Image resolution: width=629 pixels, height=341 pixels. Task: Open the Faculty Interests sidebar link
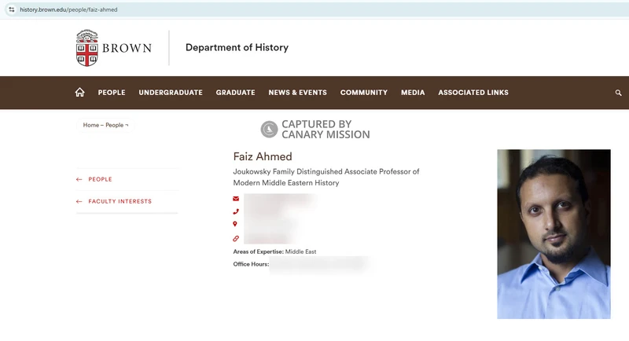tap(120, 202)
